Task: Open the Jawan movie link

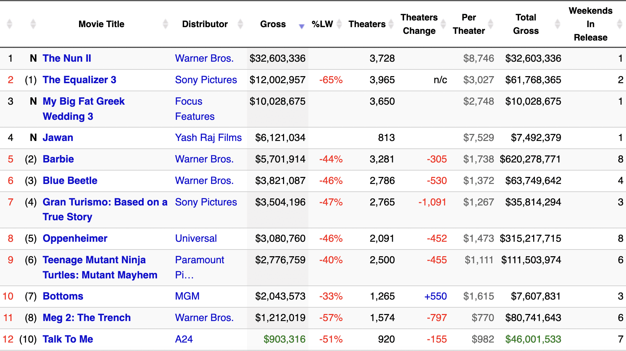Action: [58, 137]
